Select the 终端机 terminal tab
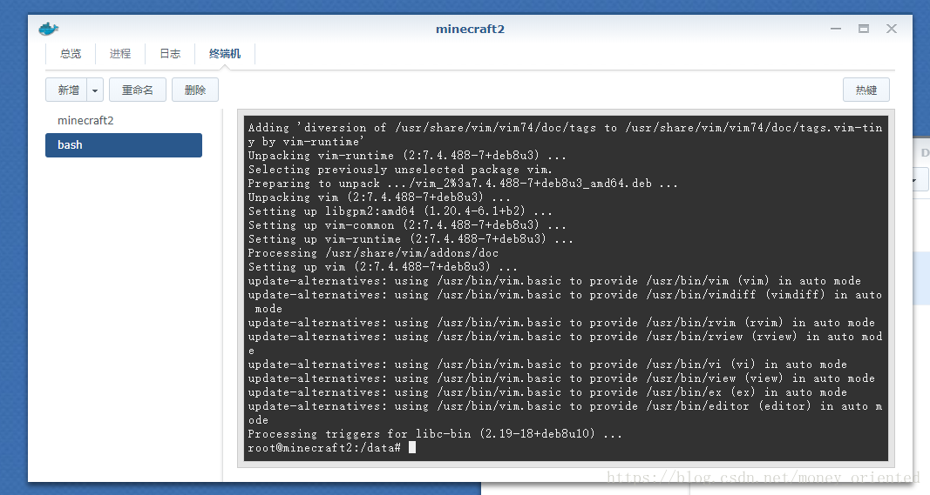The width and height of the screenshot is (930, 495). pos(225,54)
